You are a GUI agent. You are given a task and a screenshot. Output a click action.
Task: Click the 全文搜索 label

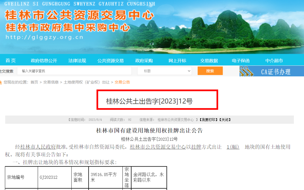6,71
